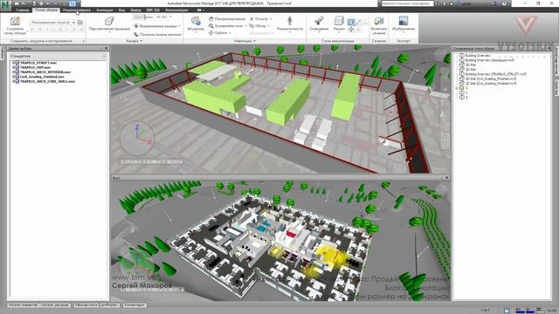This screenshot has height=314, width=559.
Task: Expand the Navigation ribbon panel arrow
Action: (x=254, y=41)
